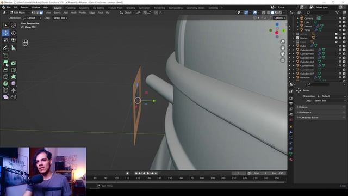This screenshot has height=196, width=348.
Task: Select the Rip Region tool
Action: click(13, 97)
